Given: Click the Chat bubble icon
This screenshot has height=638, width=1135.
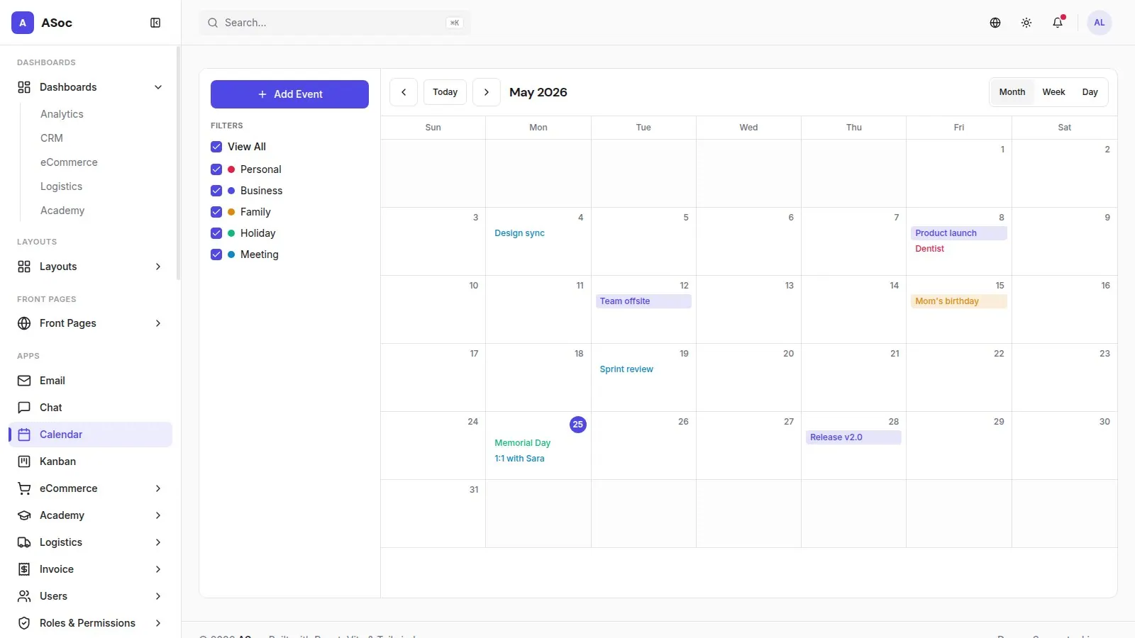Looking at the screenshot, I should tap(24, 408).
